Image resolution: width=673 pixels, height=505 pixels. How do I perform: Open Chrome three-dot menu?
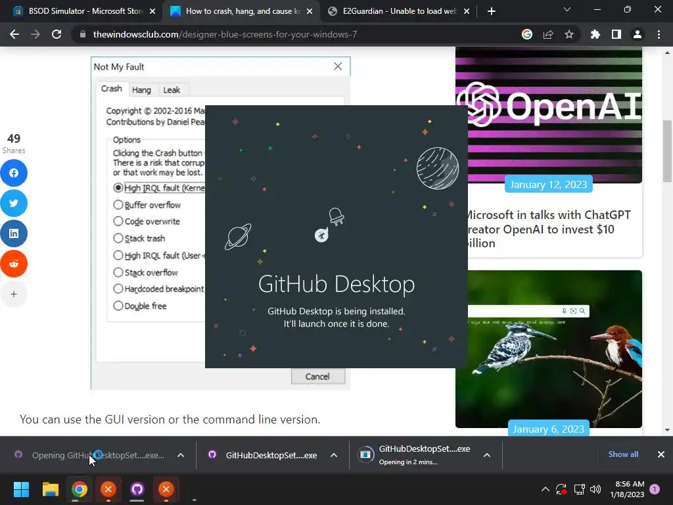659,34
